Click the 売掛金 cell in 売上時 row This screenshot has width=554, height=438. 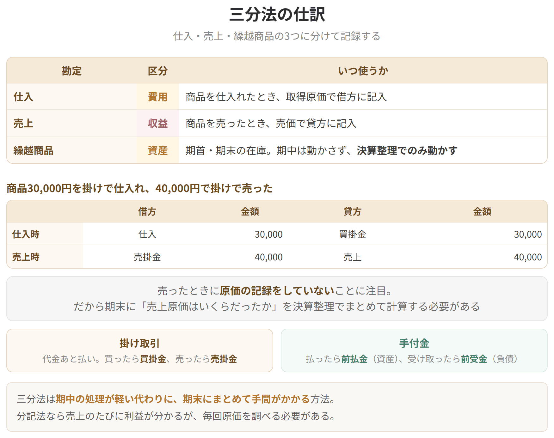(147, 257)
